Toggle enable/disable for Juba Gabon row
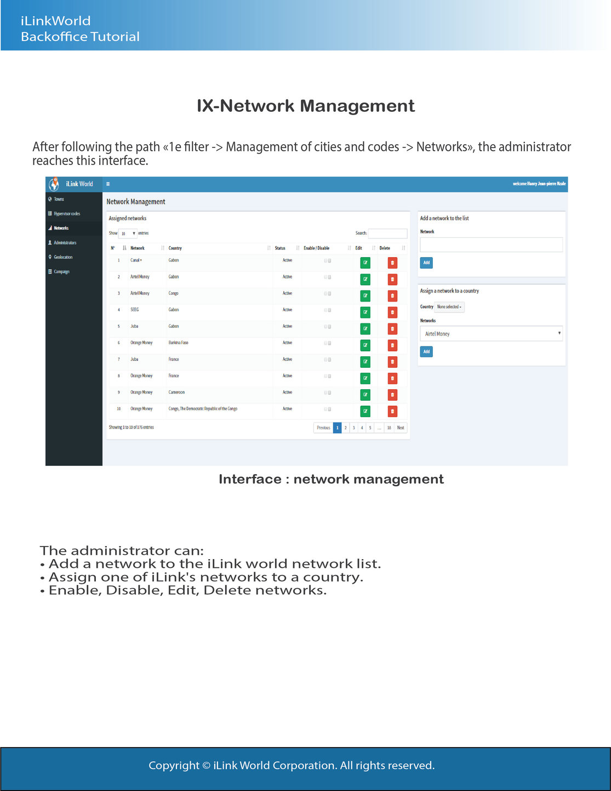This screenshot has width=611, height=791. [x=327, y=327]
